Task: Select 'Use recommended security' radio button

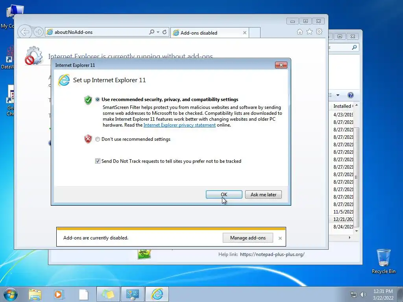Action: coord(98,99)
